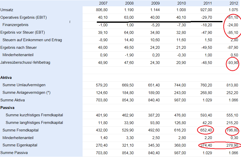The height and width of the screenshot is (157, 241).
Task: Click EBT 2012 value -85,10
Action: (x=233, y=33)
